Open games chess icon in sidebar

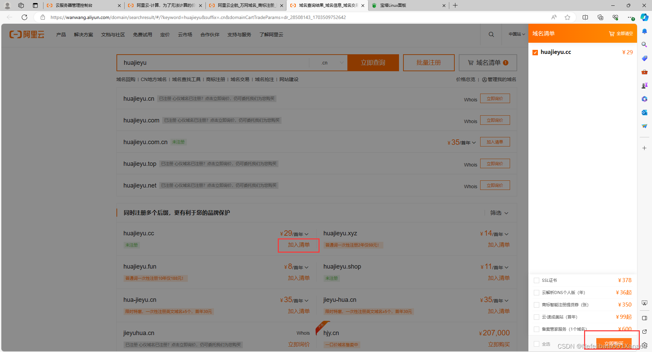(644, 85)
